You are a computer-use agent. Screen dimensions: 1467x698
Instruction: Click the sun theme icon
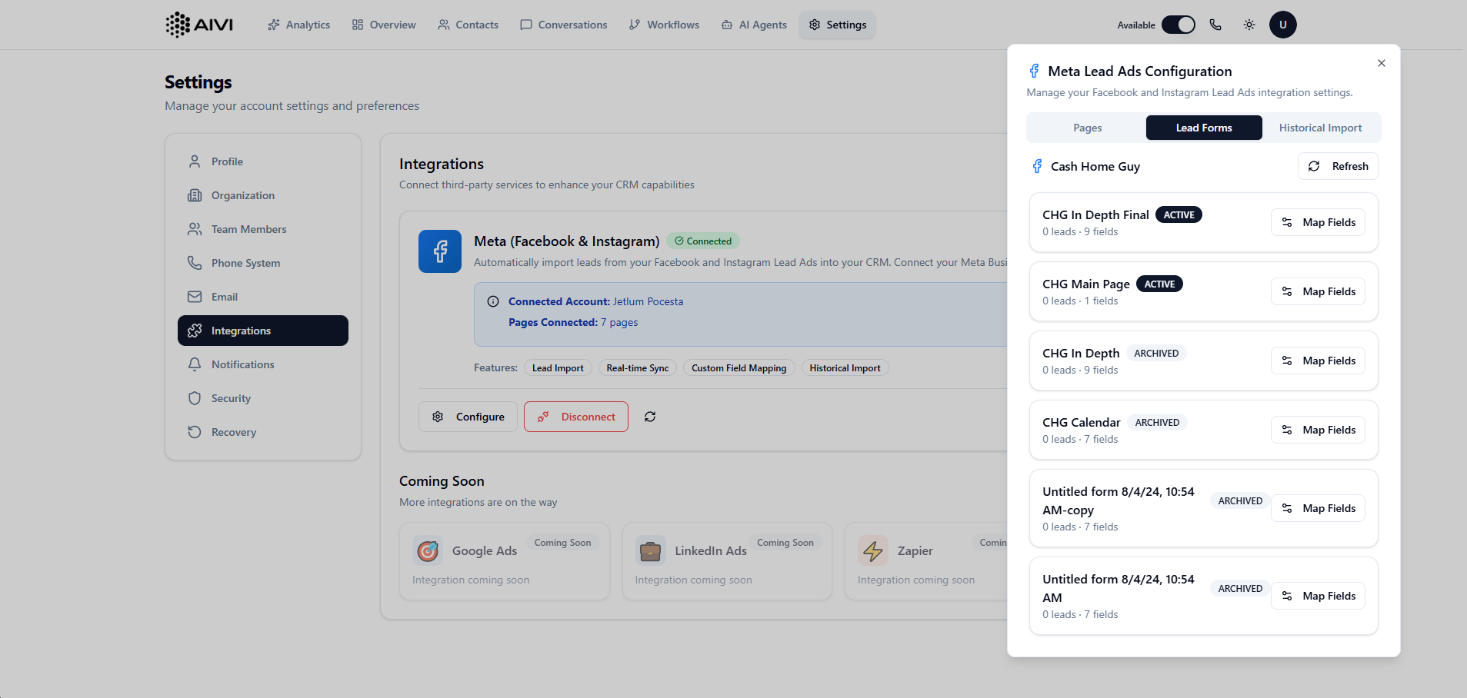tap(1249, 25)
